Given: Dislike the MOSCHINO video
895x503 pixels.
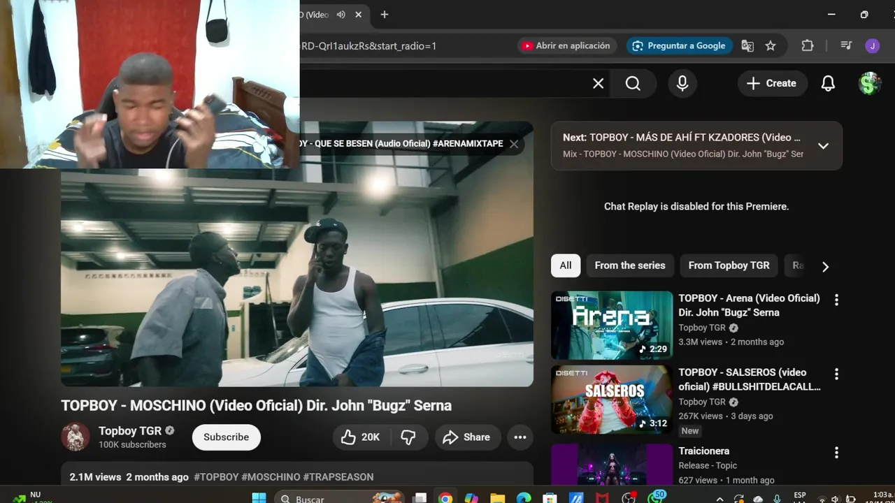Looking at the screenshot, I should [409, 437].
